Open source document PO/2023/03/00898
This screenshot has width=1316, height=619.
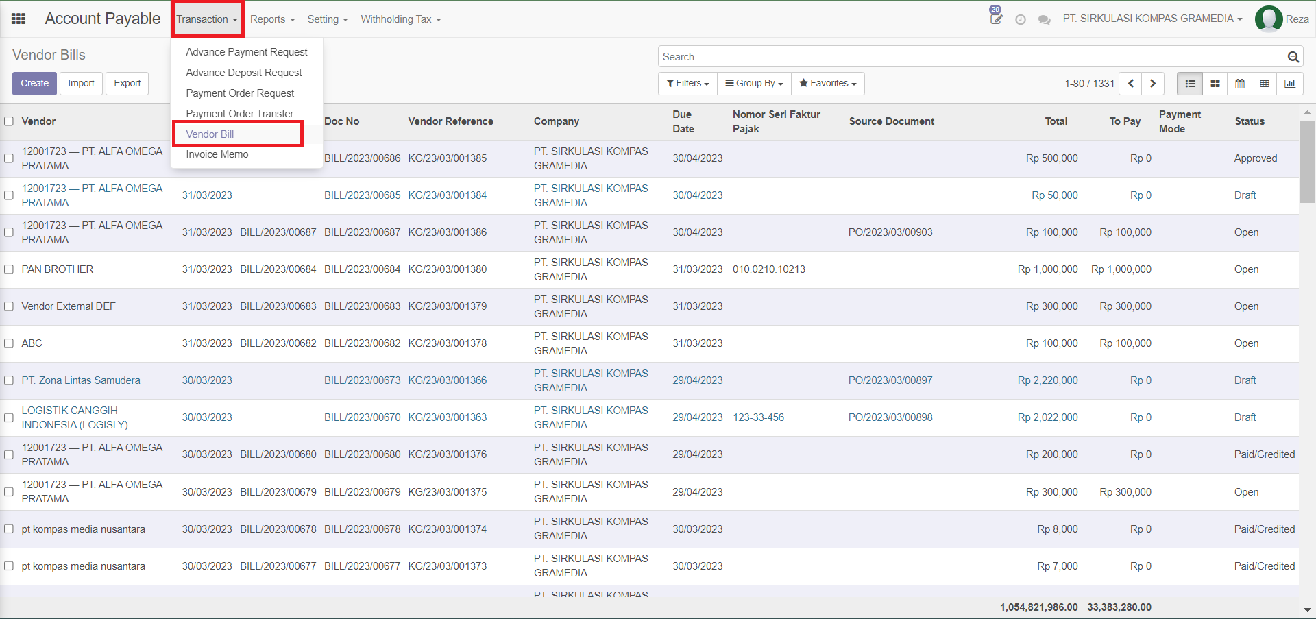click(x=890, y=417)
